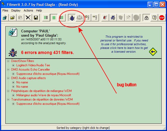Image resolution: width=167 pixels, height=131 pixels.
Task: Click the yellow diamond arrow icon
Action: (x=153, y=52)
